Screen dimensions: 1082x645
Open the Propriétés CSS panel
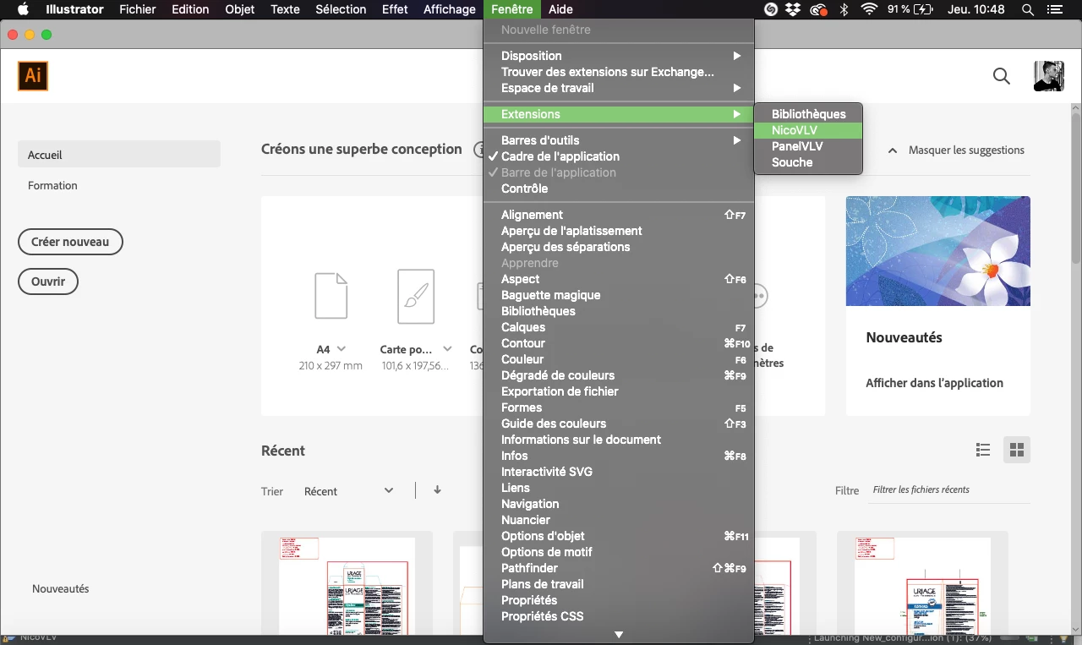[619, 616]
